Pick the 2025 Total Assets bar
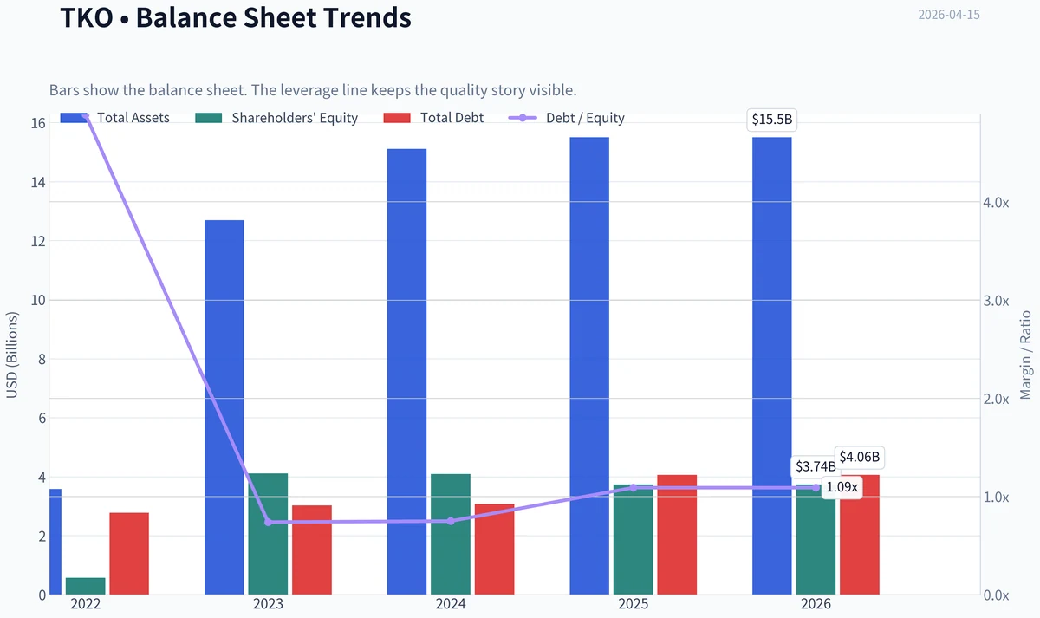The height and width of the screenshot is (618, 1040). (x=589, y=366)
